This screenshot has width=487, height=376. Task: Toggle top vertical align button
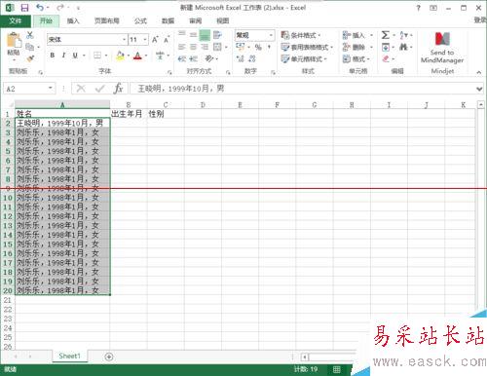[x=182, y=34]
